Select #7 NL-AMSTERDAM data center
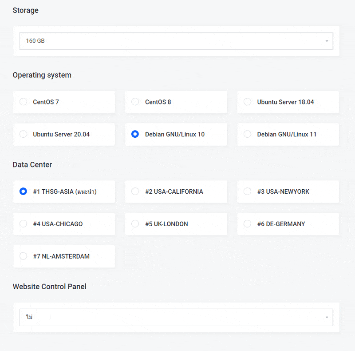 coord(23,256)
